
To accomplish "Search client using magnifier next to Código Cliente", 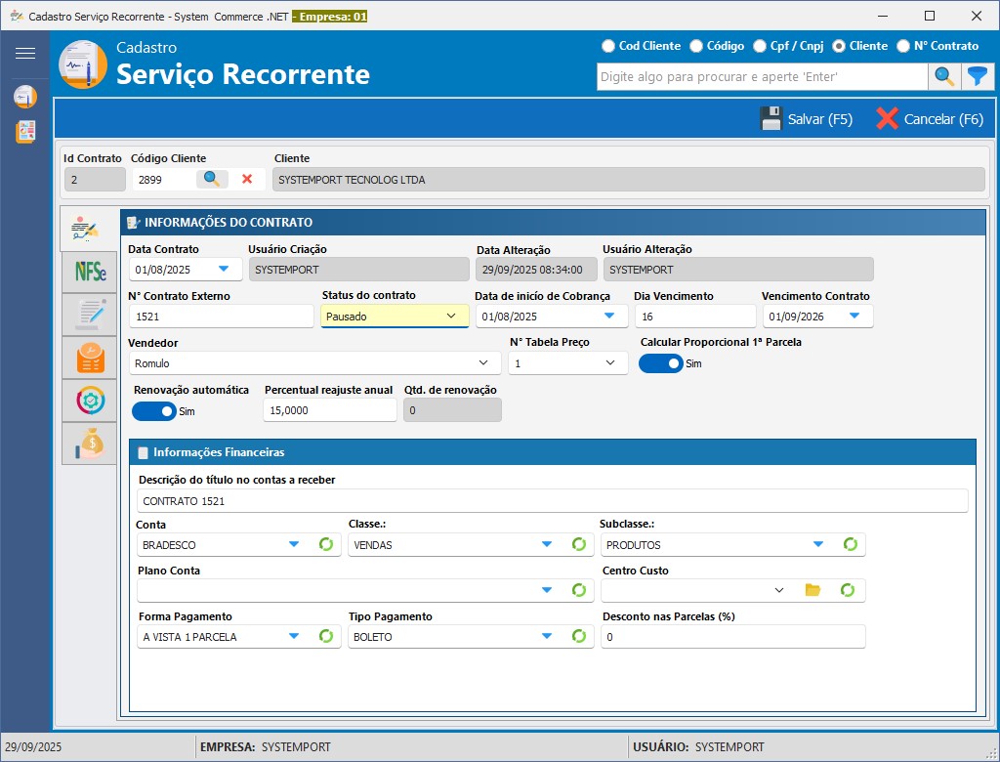I will [x=211, y=179].
